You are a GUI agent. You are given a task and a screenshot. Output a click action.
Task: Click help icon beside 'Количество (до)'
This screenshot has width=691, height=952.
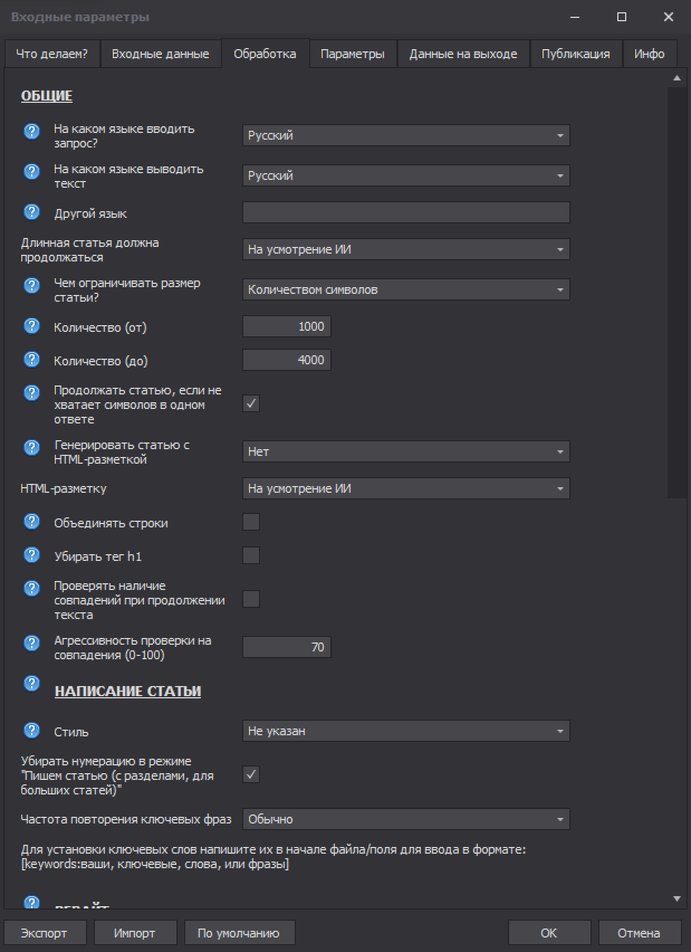click(32, 359)
